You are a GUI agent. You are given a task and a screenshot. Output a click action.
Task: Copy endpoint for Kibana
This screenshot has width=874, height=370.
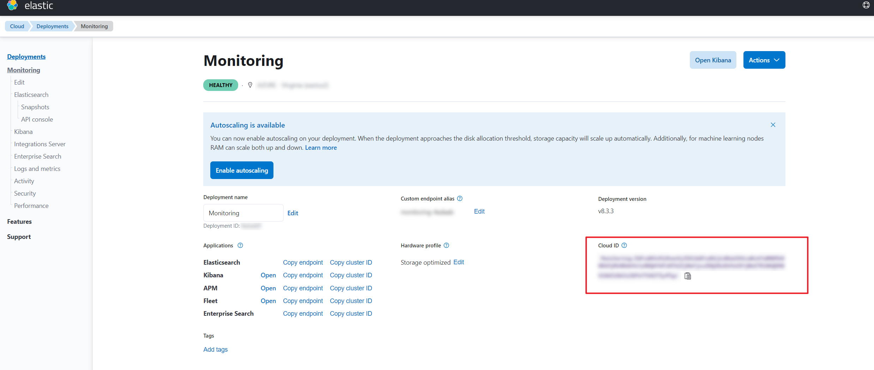[x=303, y=275]
